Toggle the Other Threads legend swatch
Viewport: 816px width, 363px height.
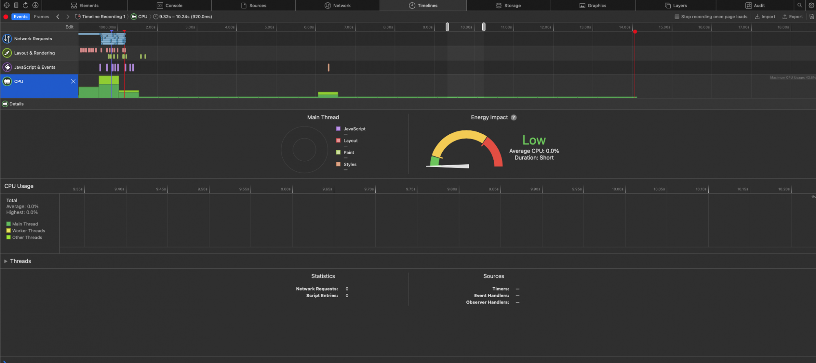point(9,237)
